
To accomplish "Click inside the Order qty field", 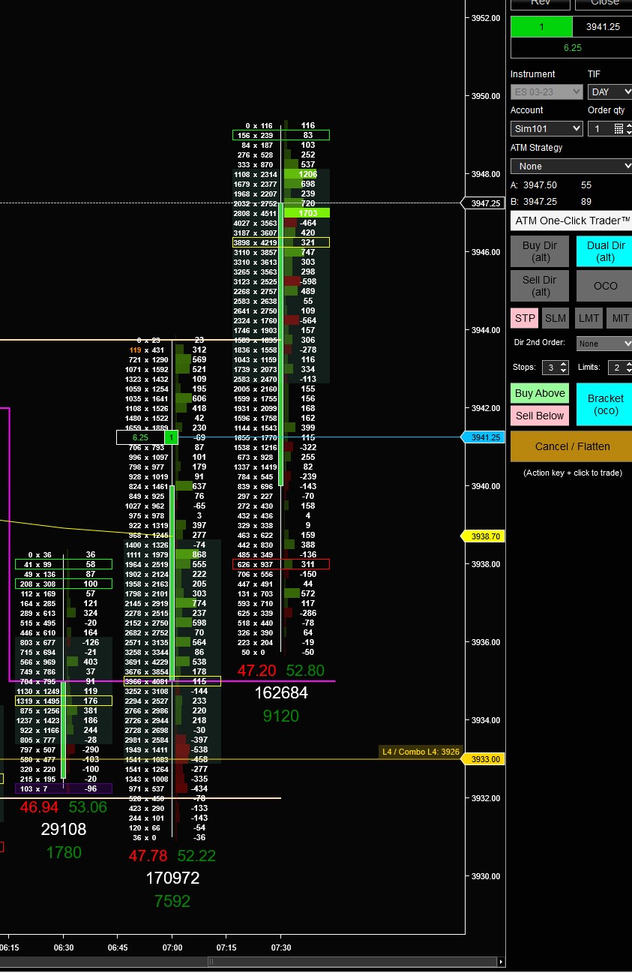I will coord(600,129).
